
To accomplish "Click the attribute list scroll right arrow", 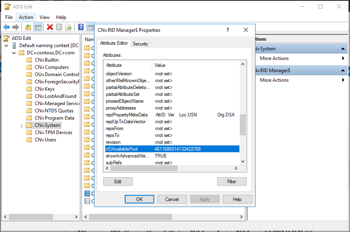I will click(236, 168).
